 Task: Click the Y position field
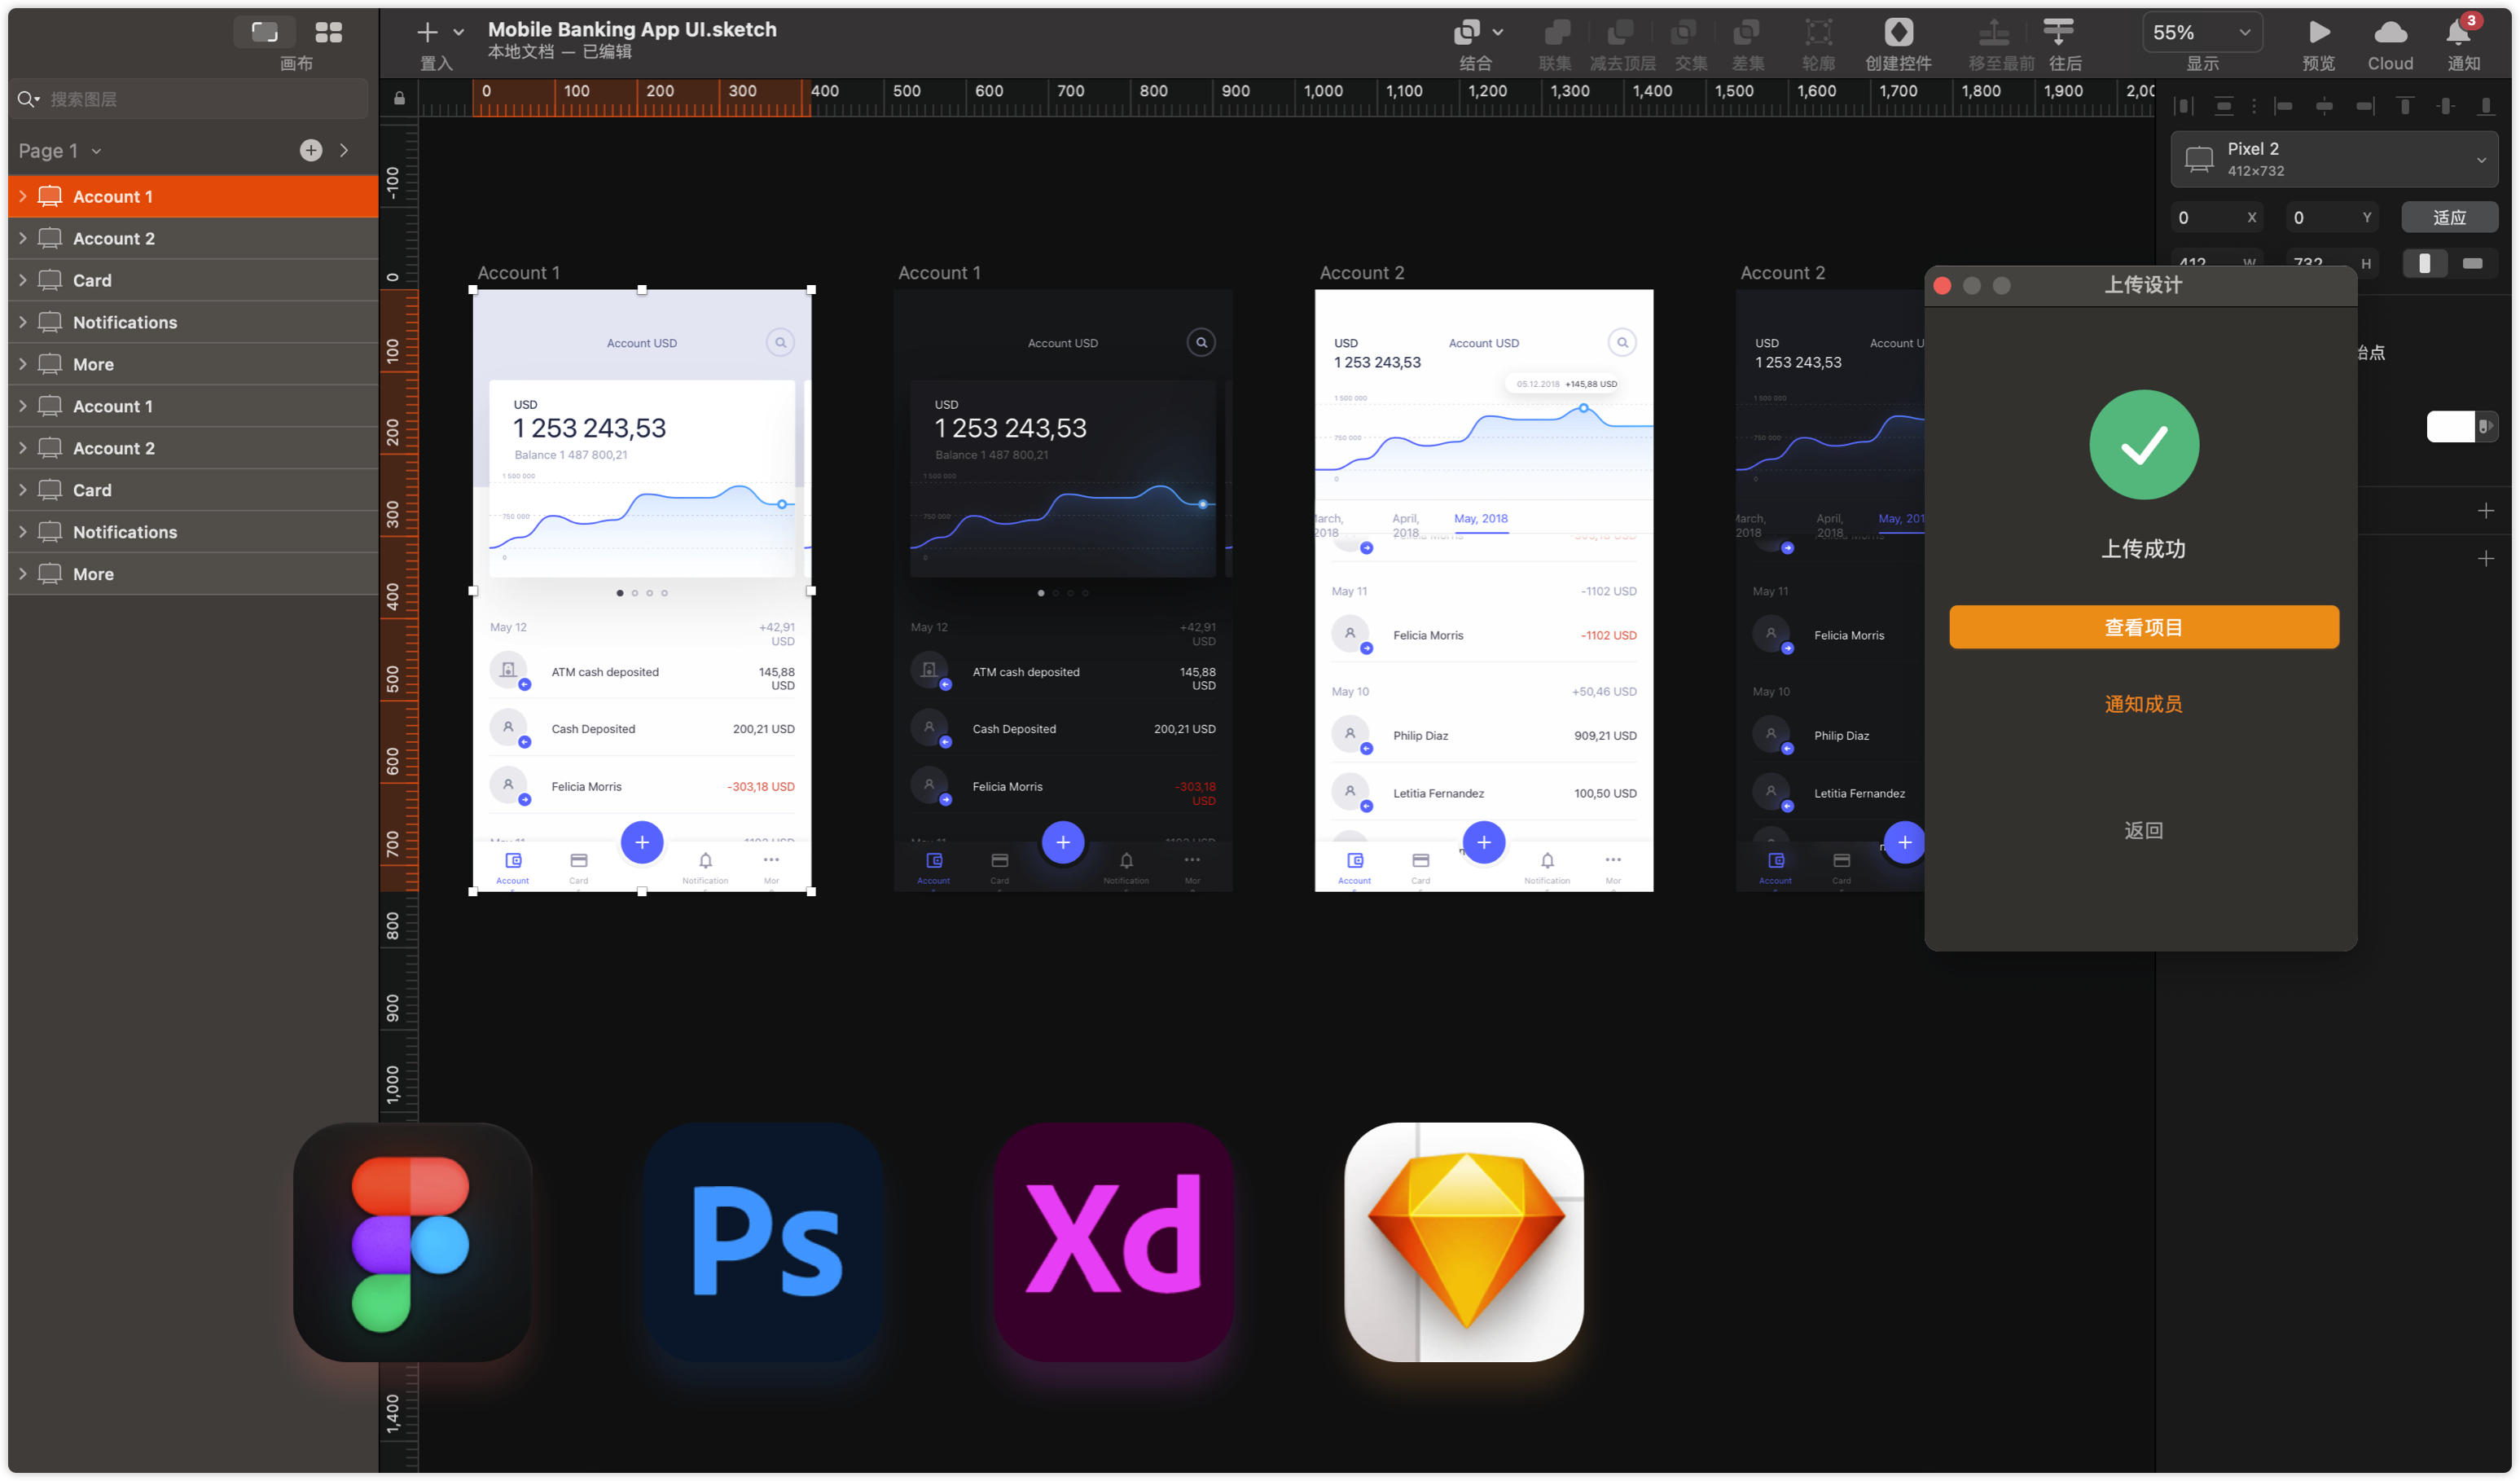[2333, 217]
